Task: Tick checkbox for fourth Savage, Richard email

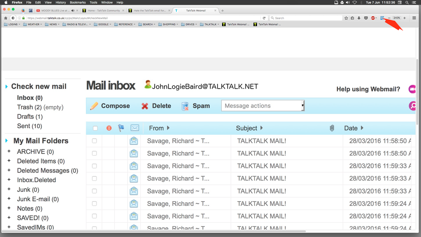Action: (94, 178)
